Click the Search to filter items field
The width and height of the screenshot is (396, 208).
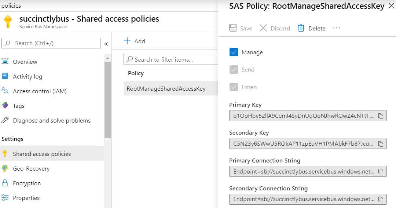click(x=171, y=59)
